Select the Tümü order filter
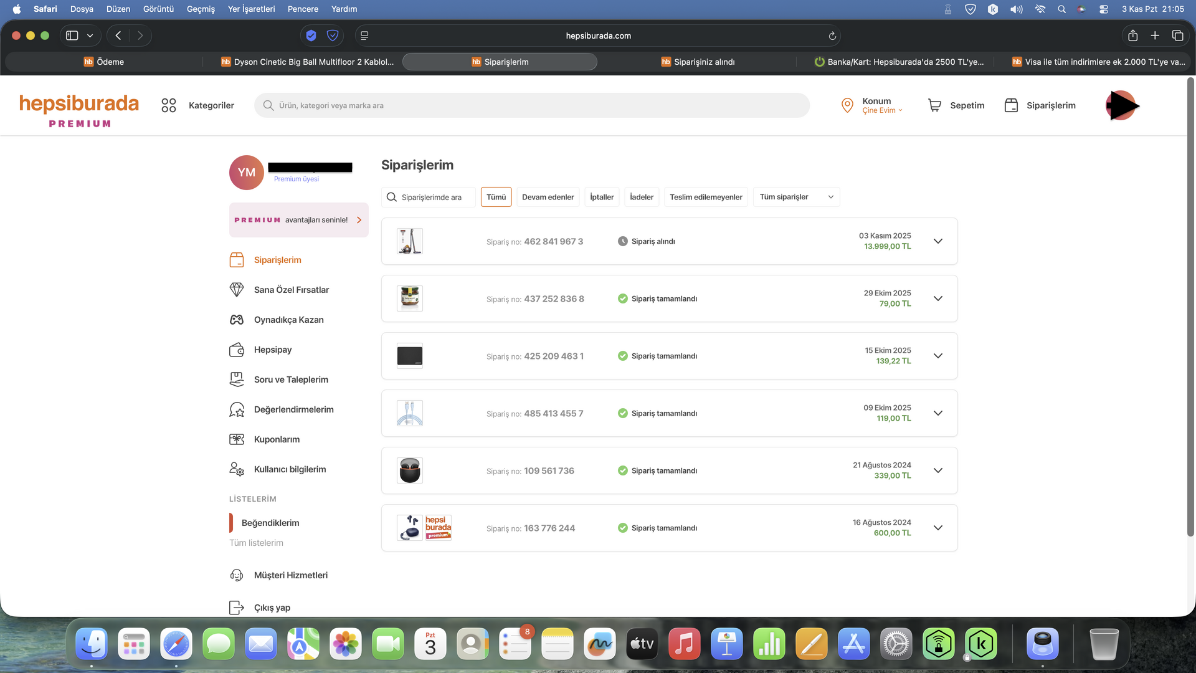1196x673 pixels. 496,197
